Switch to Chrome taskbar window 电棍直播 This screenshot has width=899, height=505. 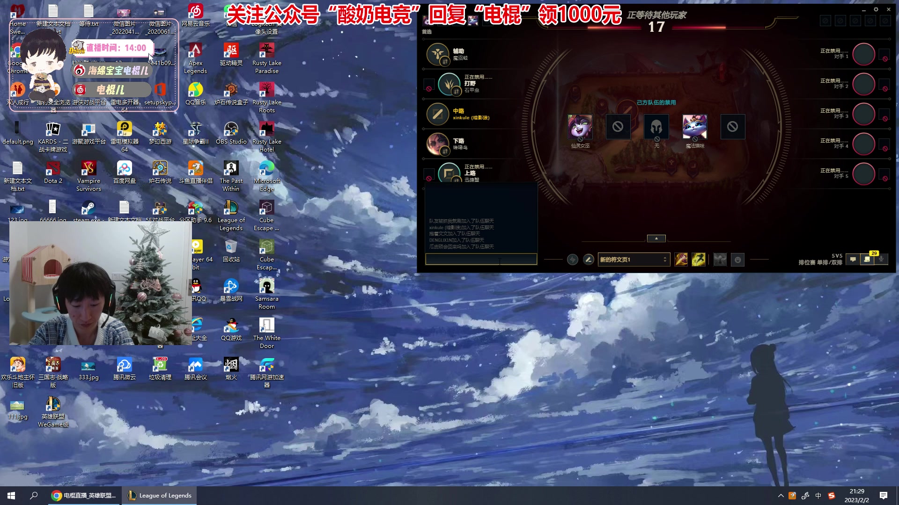click(x=84, y=496)
